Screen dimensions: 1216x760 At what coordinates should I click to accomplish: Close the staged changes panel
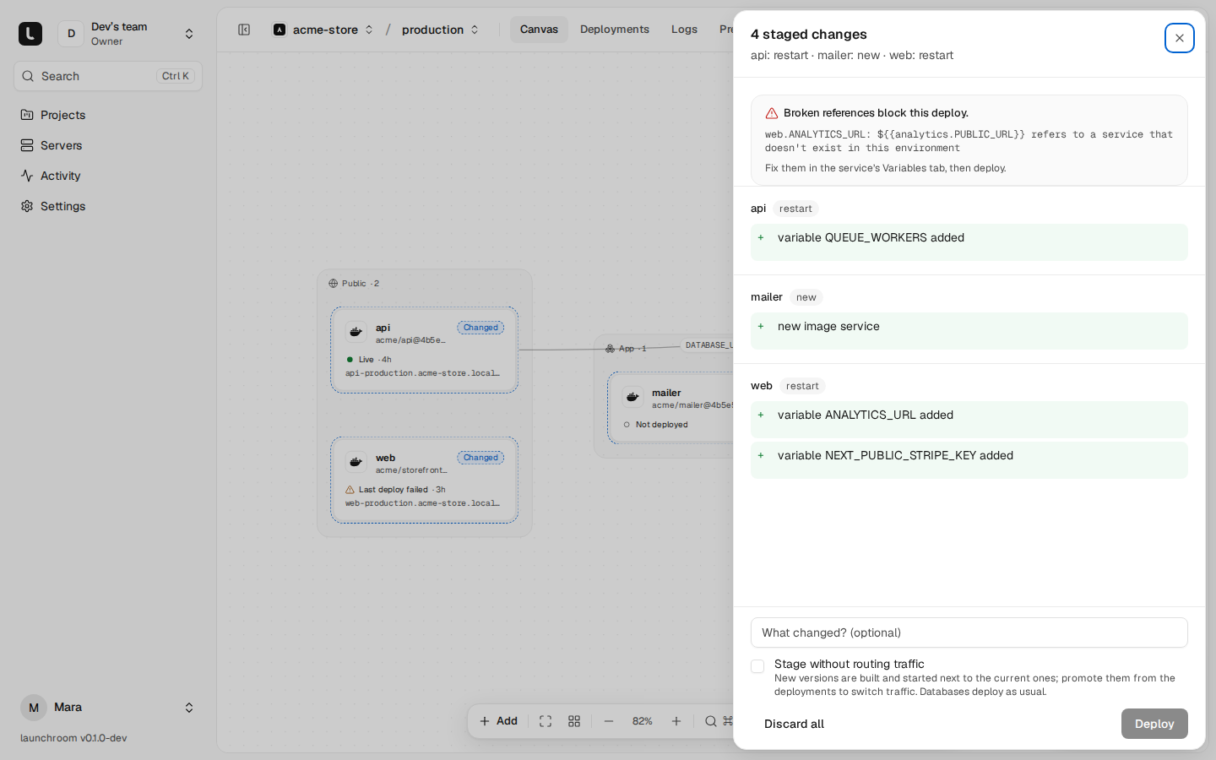click(1180, 38)
